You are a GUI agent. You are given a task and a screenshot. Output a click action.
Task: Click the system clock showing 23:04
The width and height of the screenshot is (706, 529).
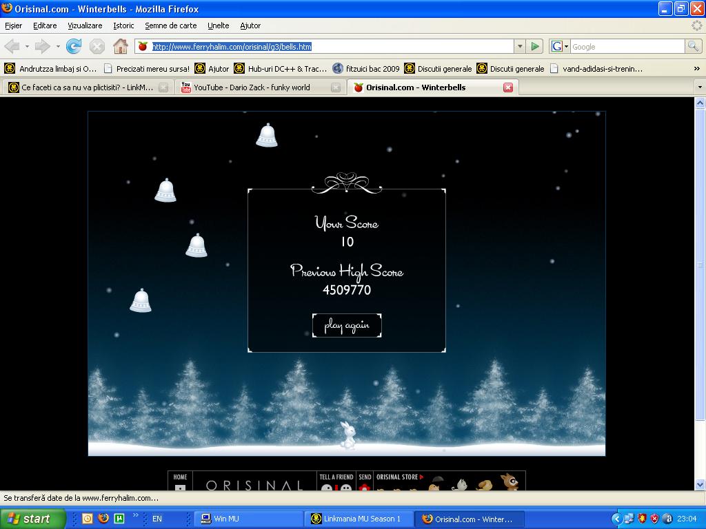pyautogui.click(x=687, y=519)
